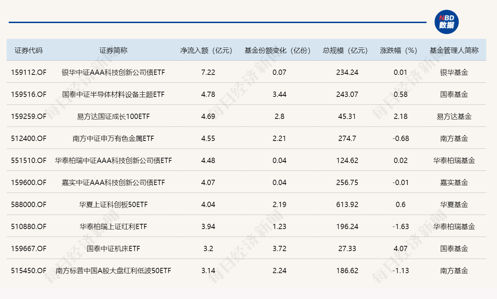The image size is (497, 299).
Task: Click net inflow value 4.55
Action: [x=208, y=138]
